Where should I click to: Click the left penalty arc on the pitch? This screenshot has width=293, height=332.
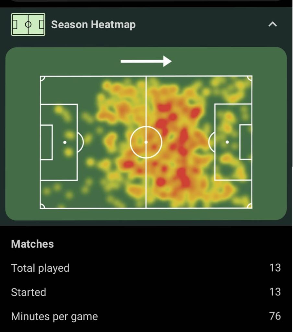pos(81,142)
